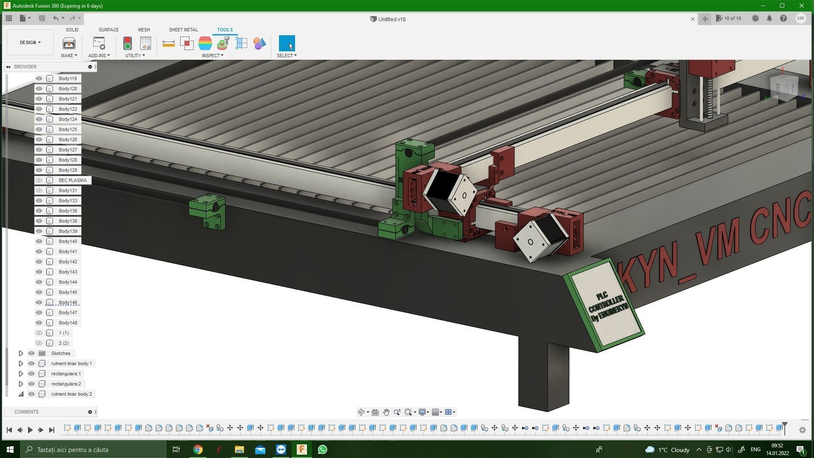
Task: Open job status clock icon
Action: tap(755, 19)
